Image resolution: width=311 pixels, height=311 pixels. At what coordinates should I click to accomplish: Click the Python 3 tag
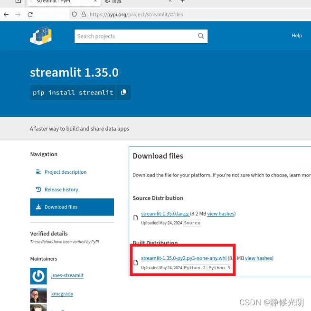[219, 268]
